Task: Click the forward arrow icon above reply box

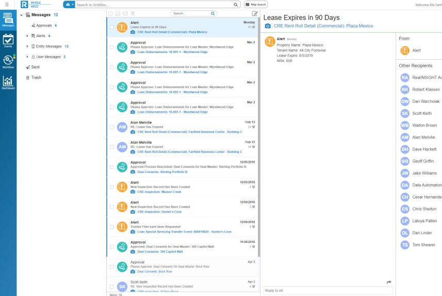Action: tap(389, 282)
